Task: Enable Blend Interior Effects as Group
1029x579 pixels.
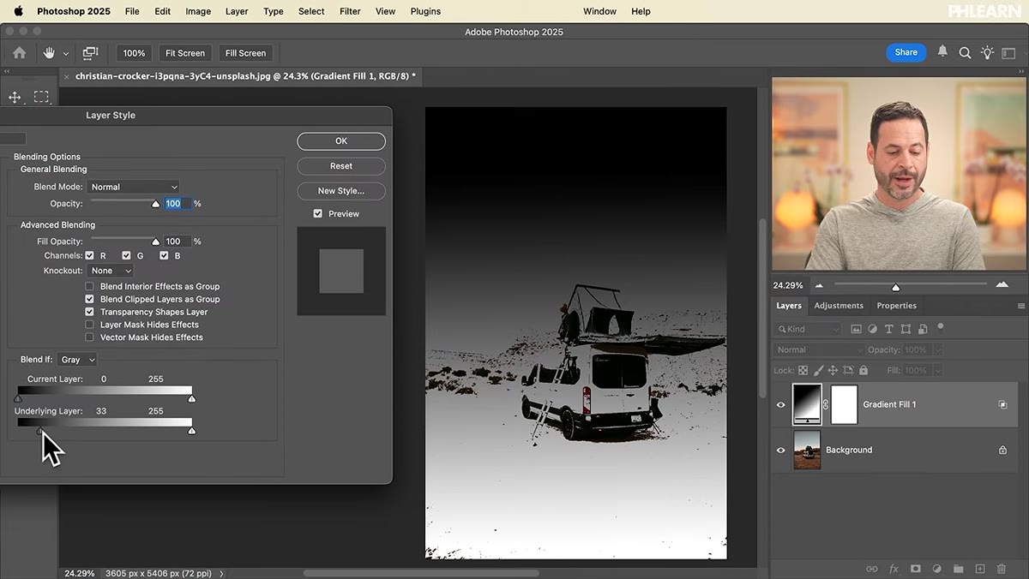Action: (89, 286)
